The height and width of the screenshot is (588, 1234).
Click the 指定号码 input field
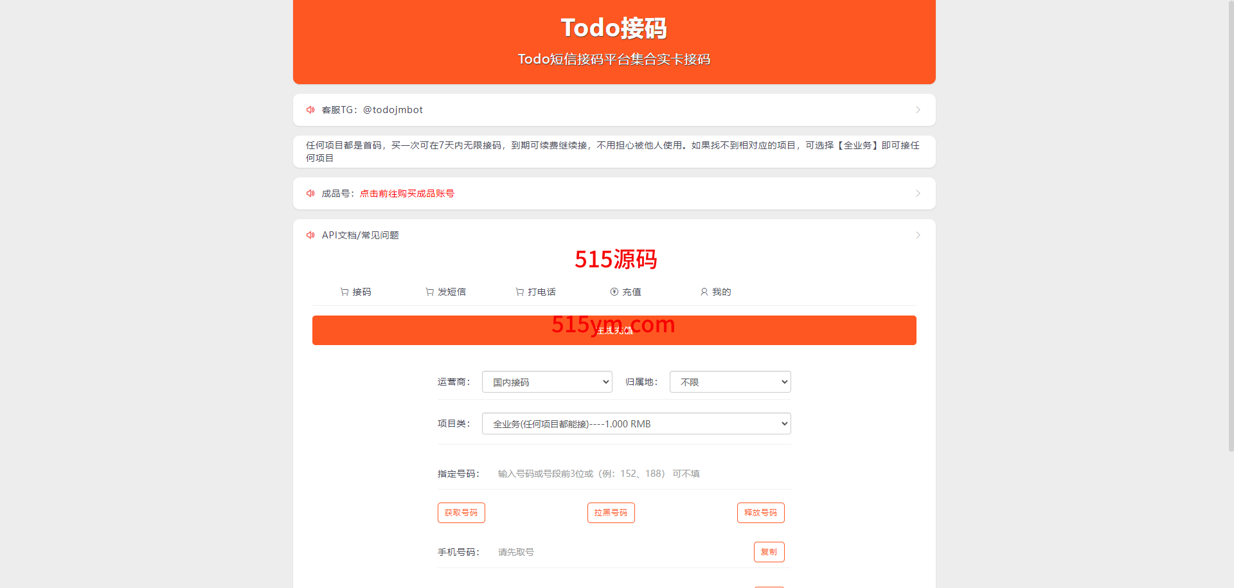coord(639,474)
